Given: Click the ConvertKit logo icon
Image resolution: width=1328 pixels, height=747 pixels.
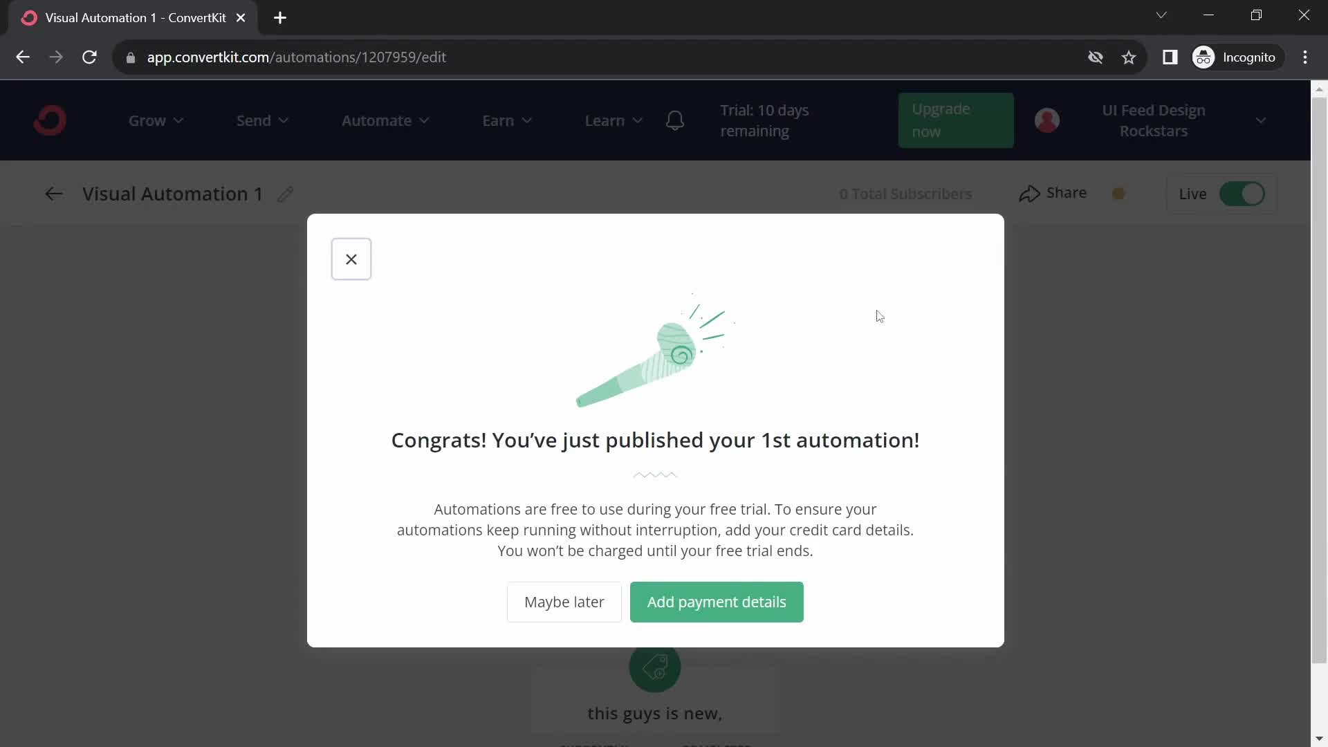Looking at the screenshot, I should [50, 120].
